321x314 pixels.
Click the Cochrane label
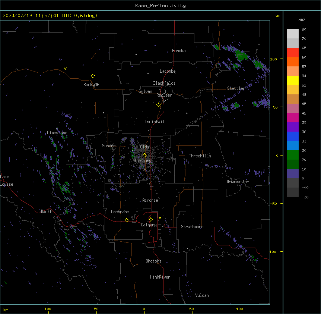pyautogui.click(x=120, y=212)
